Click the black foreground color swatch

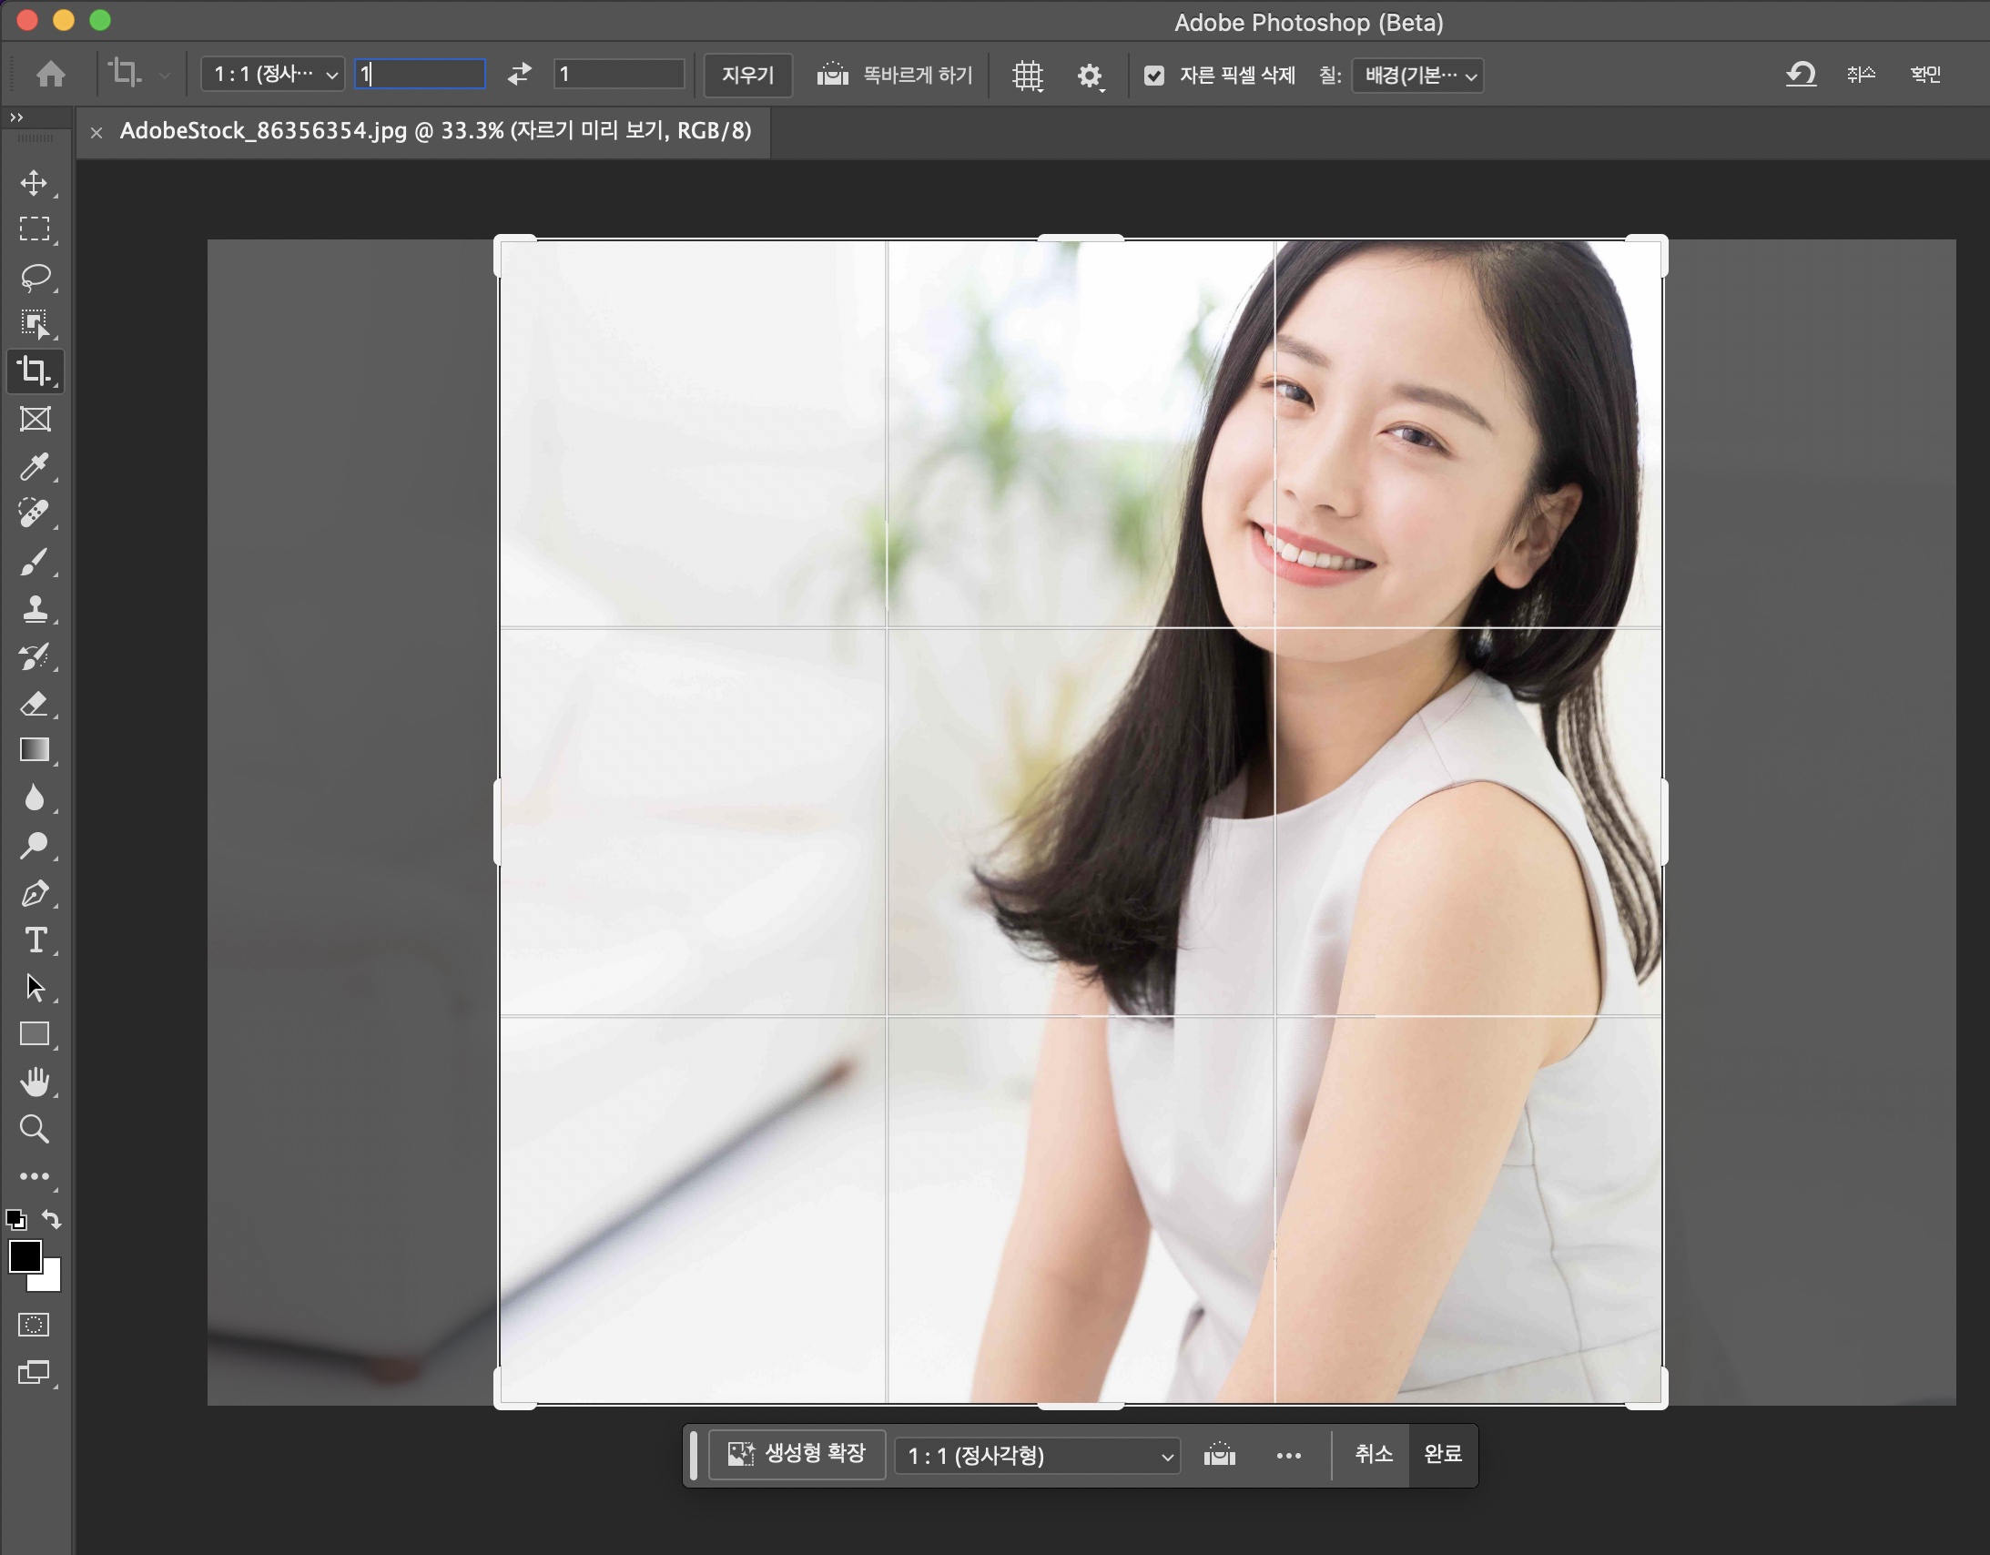[x=24, y=1256]
